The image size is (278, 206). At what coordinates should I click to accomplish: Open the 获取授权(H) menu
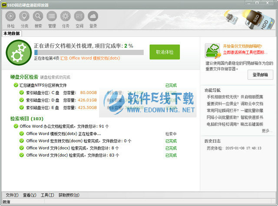(x=69, y=195)
